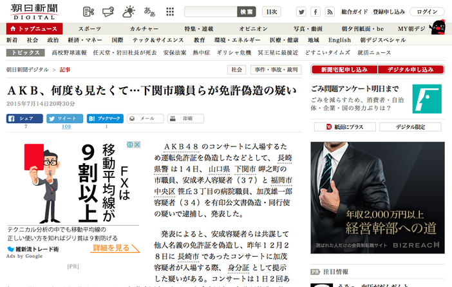Open 朝デジスペシャル submenu item
Screen dimensions: 452x287
coord(383,40)
